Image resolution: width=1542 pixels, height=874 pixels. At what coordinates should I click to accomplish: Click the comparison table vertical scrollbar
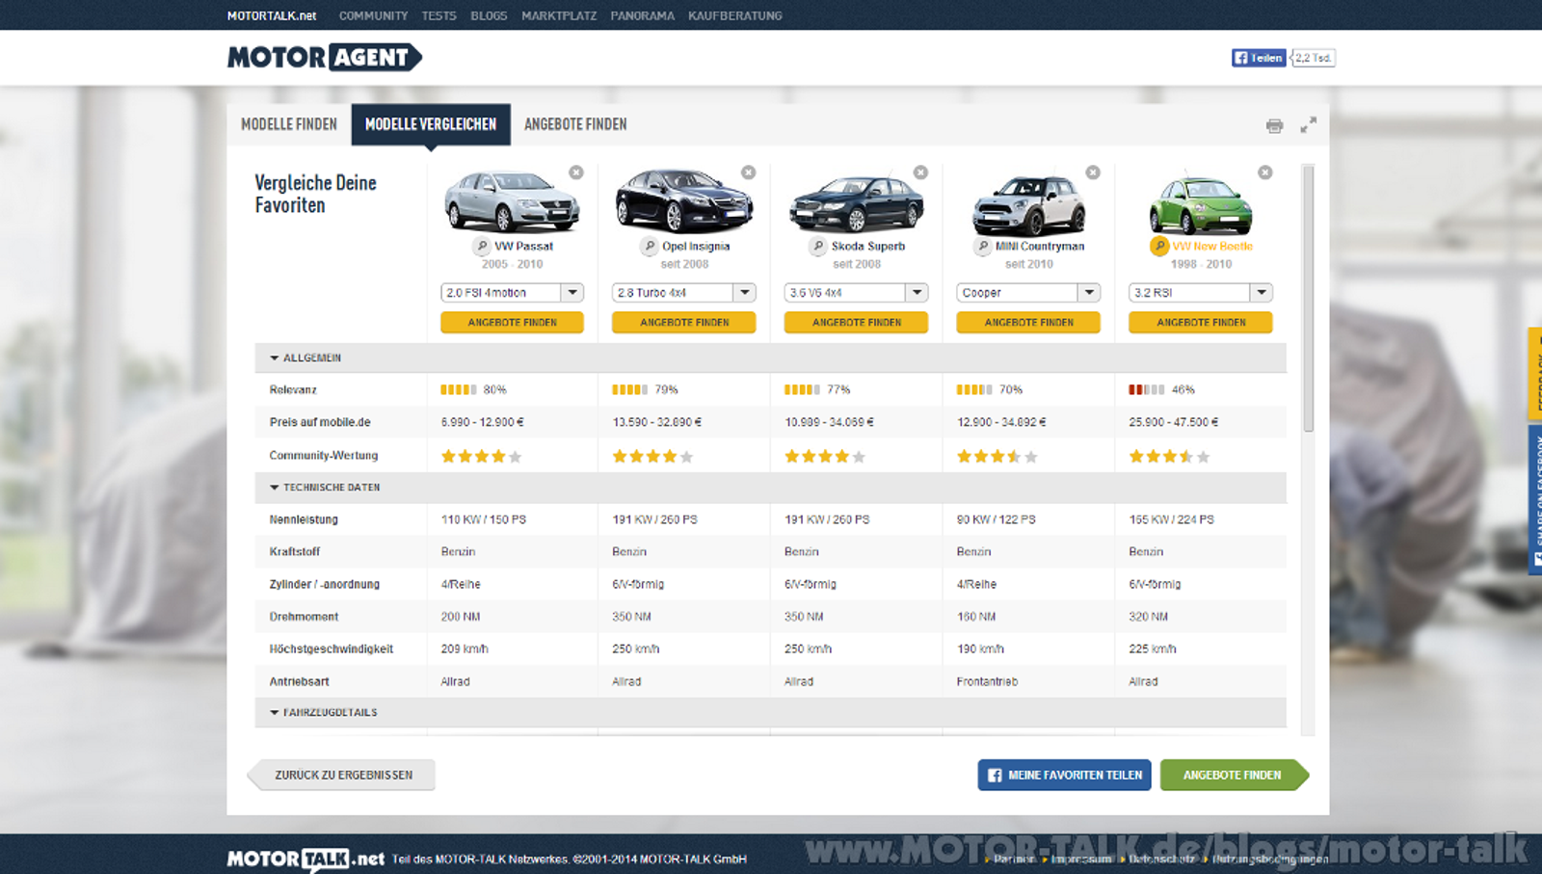(x=1308, y=299)
